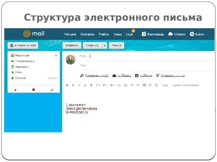
Task: Click the spell check icon
Action: 150,85
